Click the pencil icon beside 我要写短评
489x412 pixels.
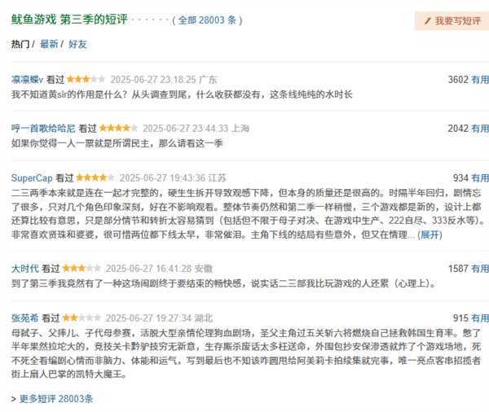tap(425, 21)
